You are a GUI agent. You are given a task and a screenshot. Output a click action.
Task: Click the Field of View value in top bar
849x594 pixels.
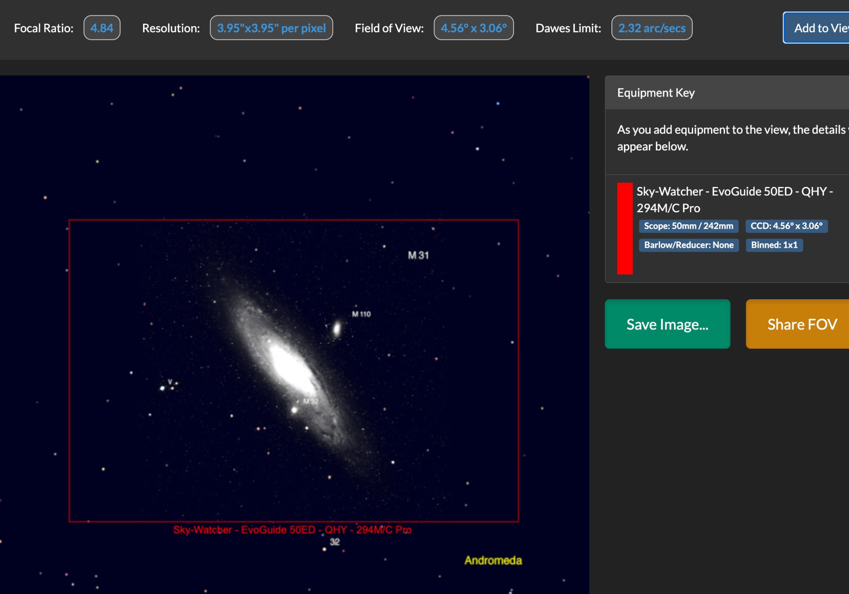474,28
